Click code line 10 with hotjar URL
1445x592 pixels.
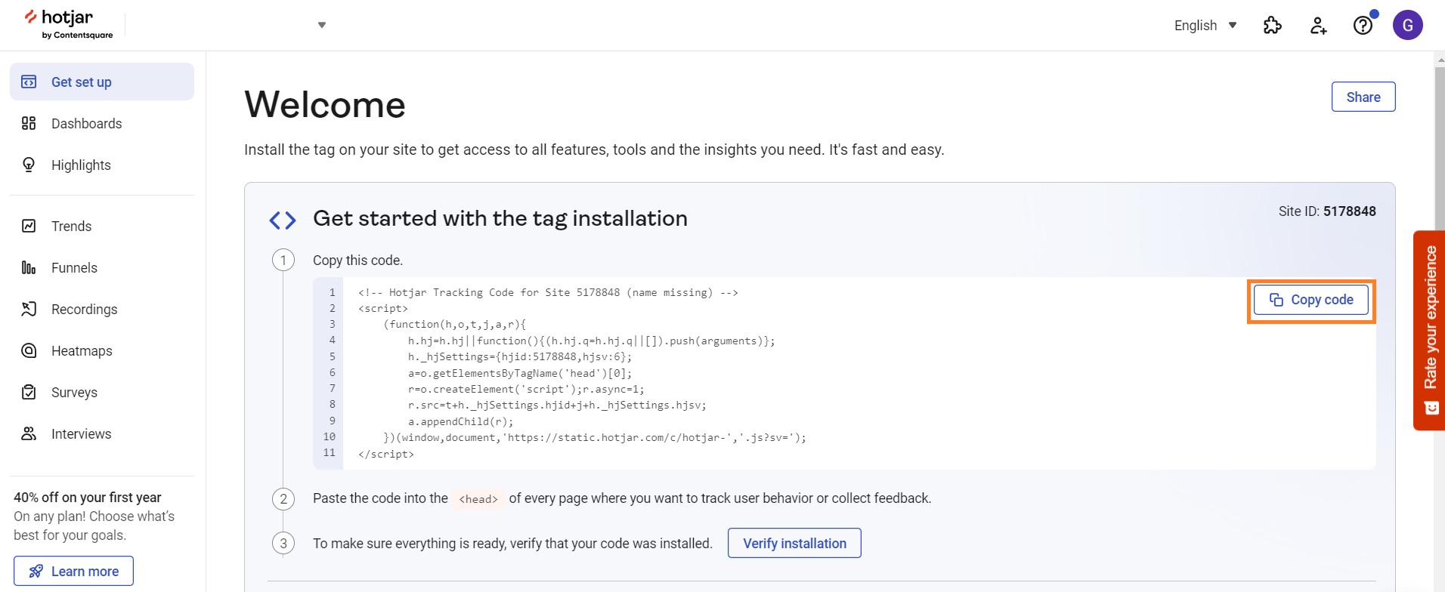pyautogui.click(x=595, y=437)
